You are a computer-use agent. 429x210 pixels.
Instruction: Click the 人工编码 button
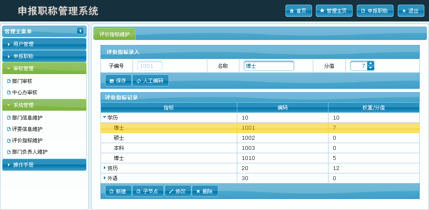point(150,81)
